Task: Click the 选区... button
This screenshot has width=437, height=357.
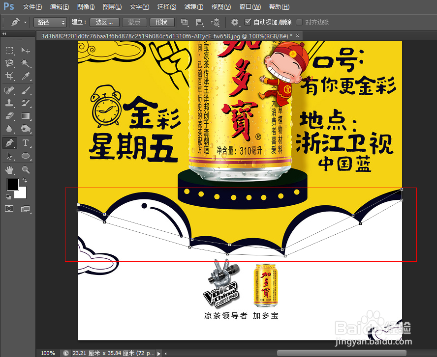Action: click(x=104, y=22)
